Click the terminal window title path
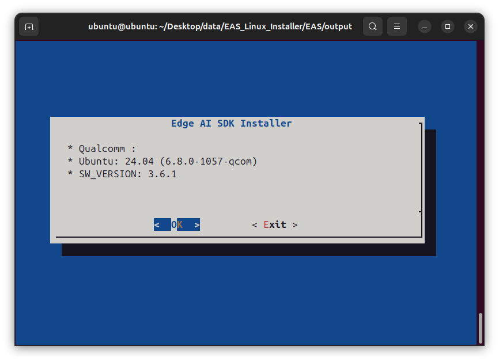 (x=220, y=26)
